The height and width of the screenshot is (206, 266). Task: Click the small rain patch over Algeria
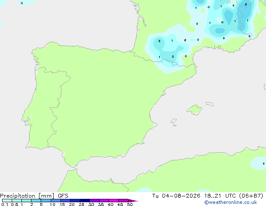click(258, 163)
